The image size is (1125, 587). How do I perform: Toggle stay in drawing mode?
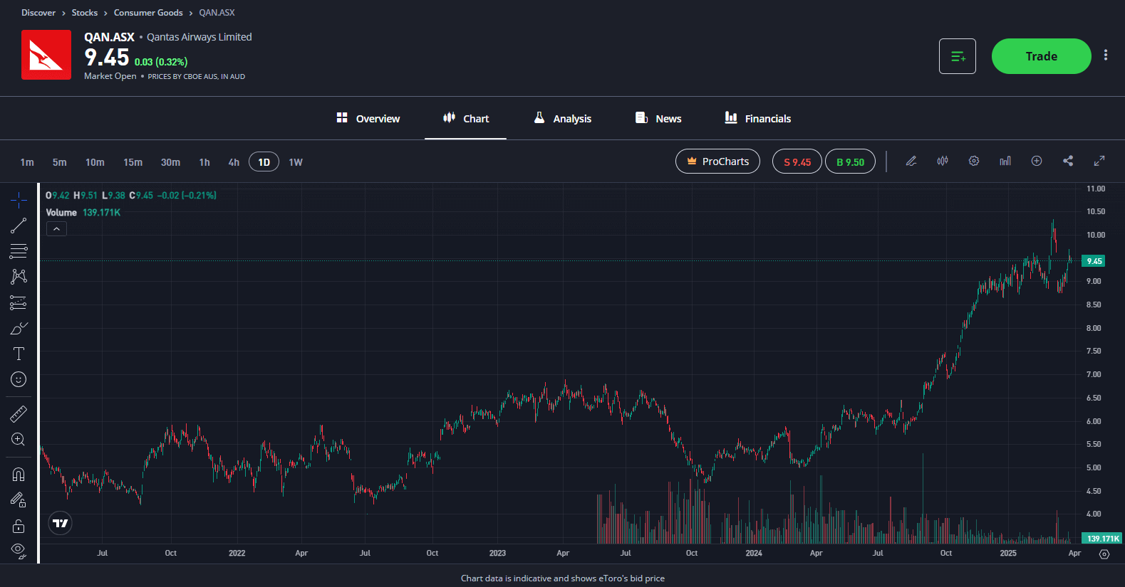(x=19, y=500)
